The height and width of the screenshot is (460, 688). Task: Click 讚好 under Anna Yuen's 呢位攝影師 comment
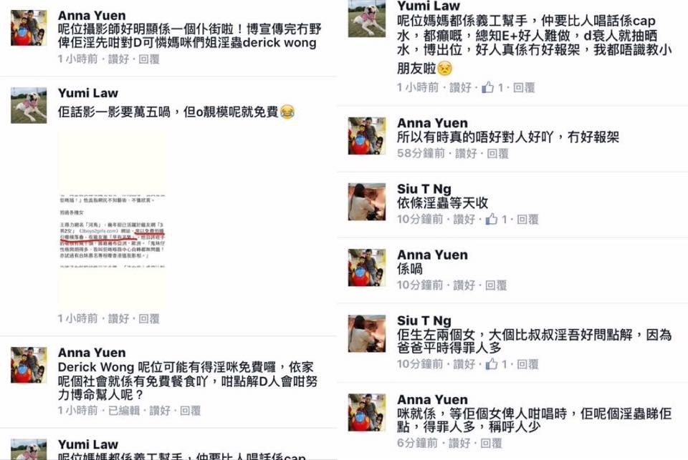(118, 59)
